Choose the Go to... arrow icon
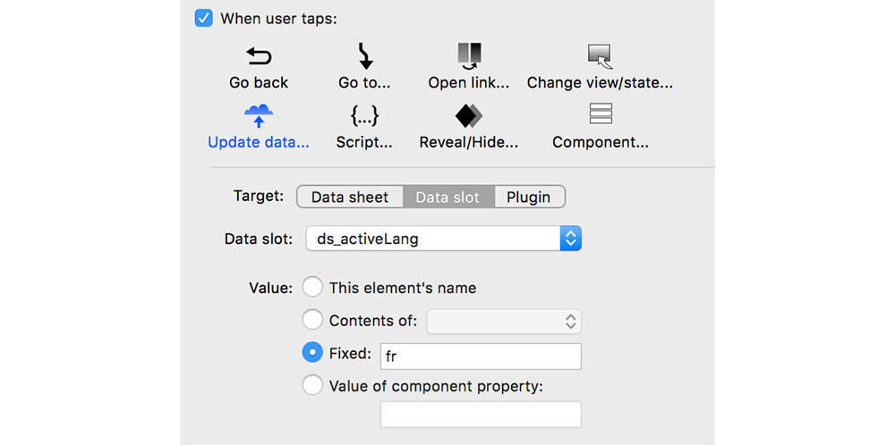895x445 pixels. pyautogui.click(x=365, y=55)
